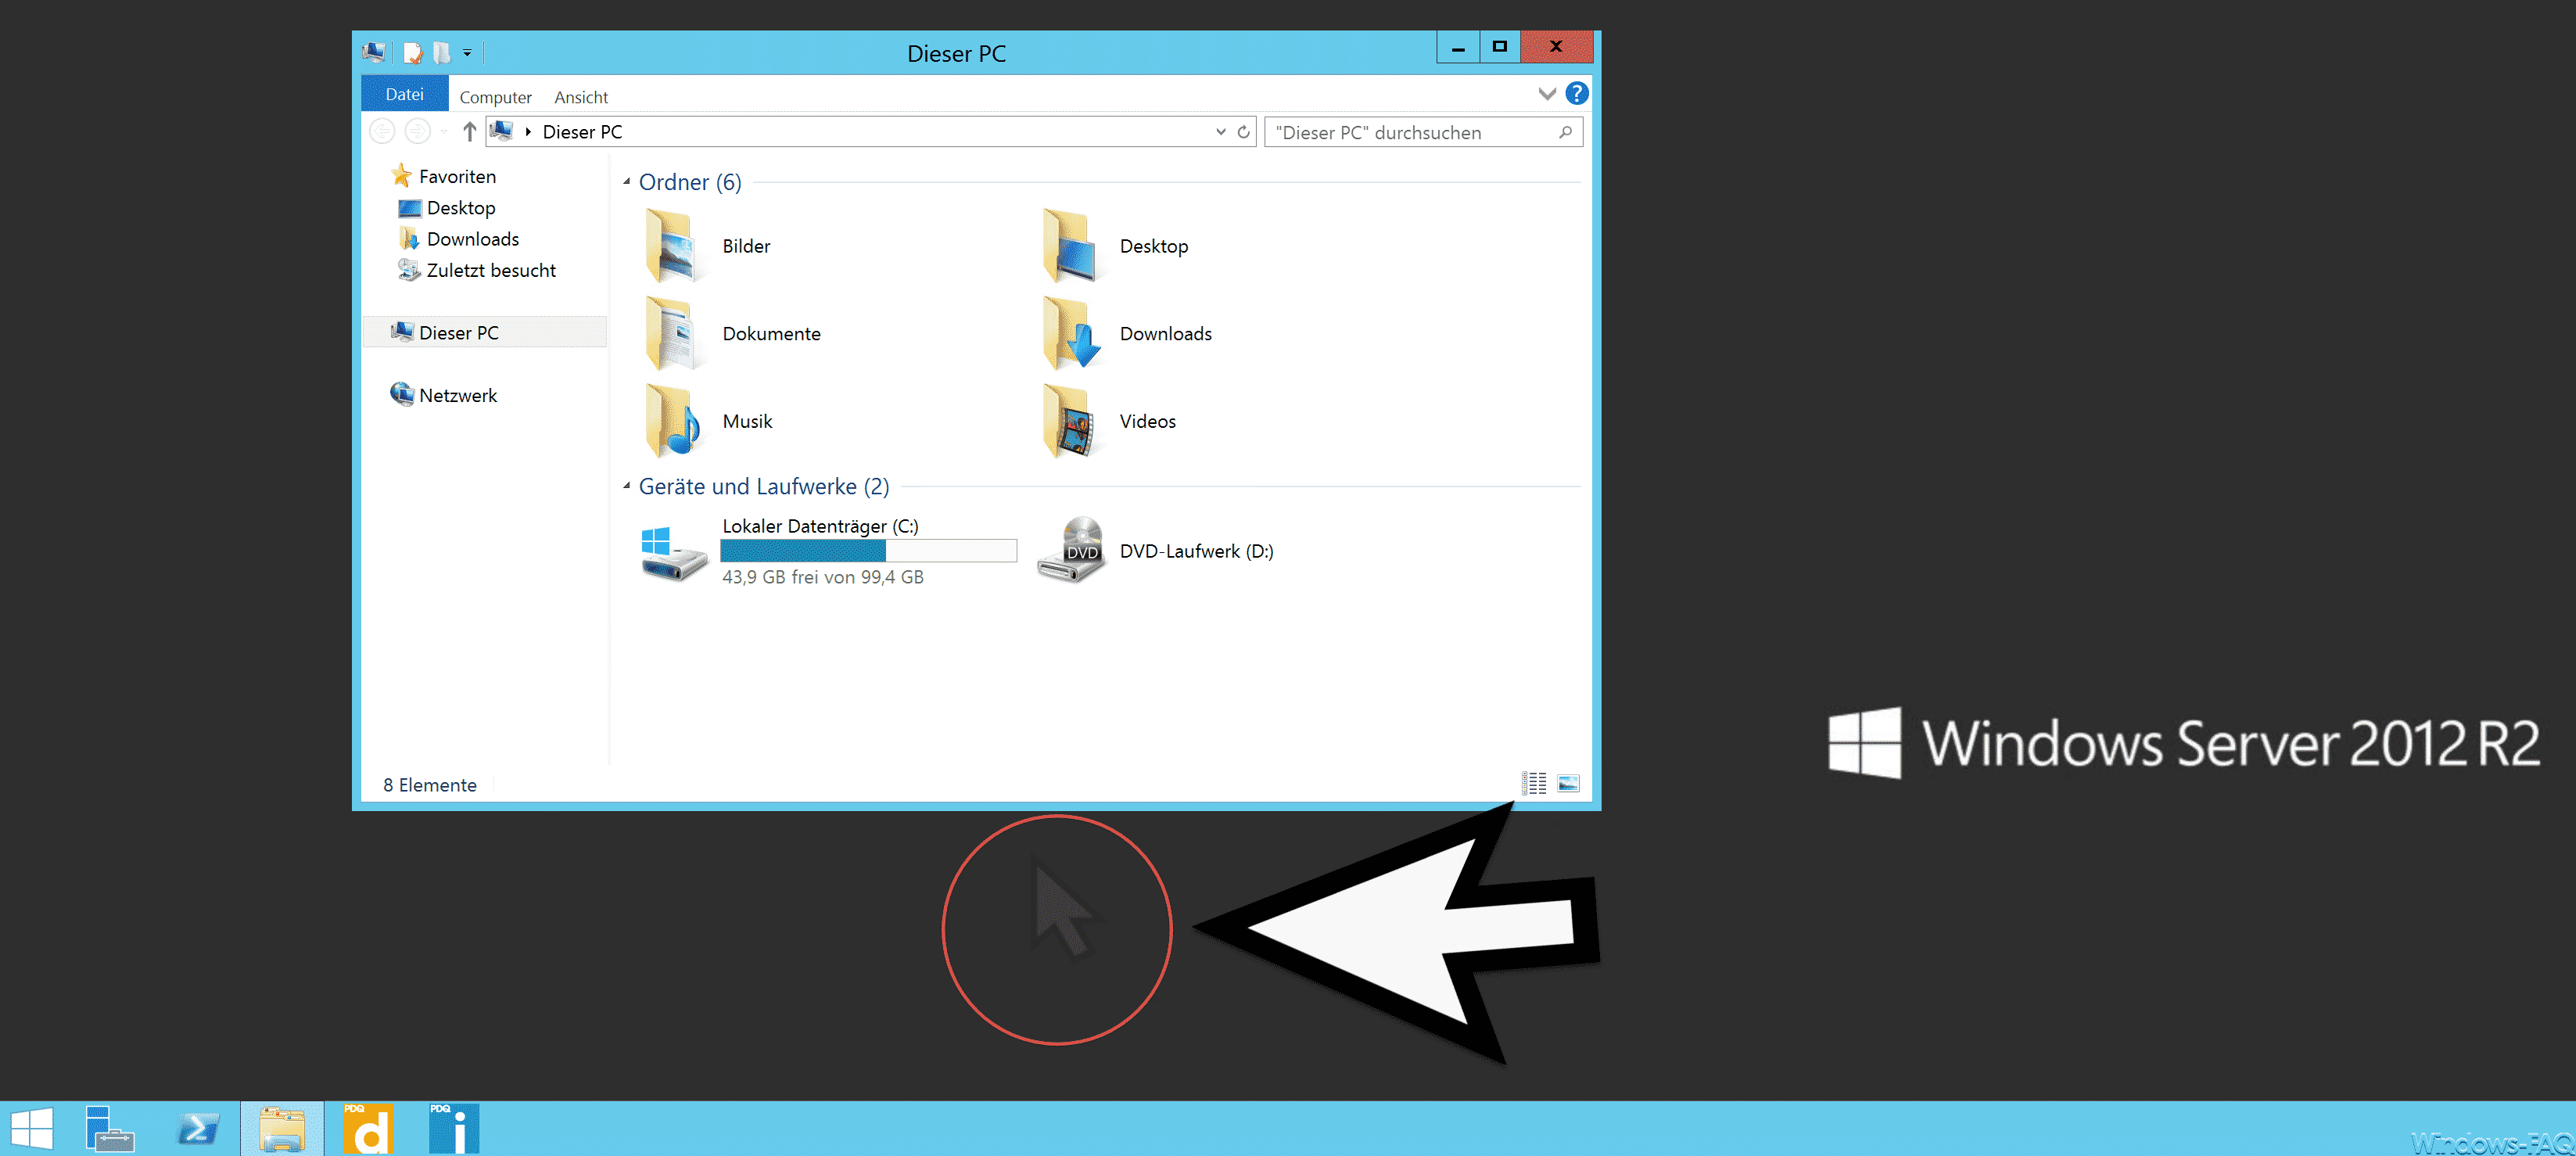Open the Ansicht ribbon tab
The width and height of the screenshot is (2576, 1156).
(x=581, y=97)
